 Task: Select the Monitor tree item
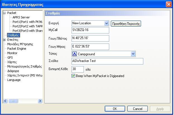coord(12,53)
